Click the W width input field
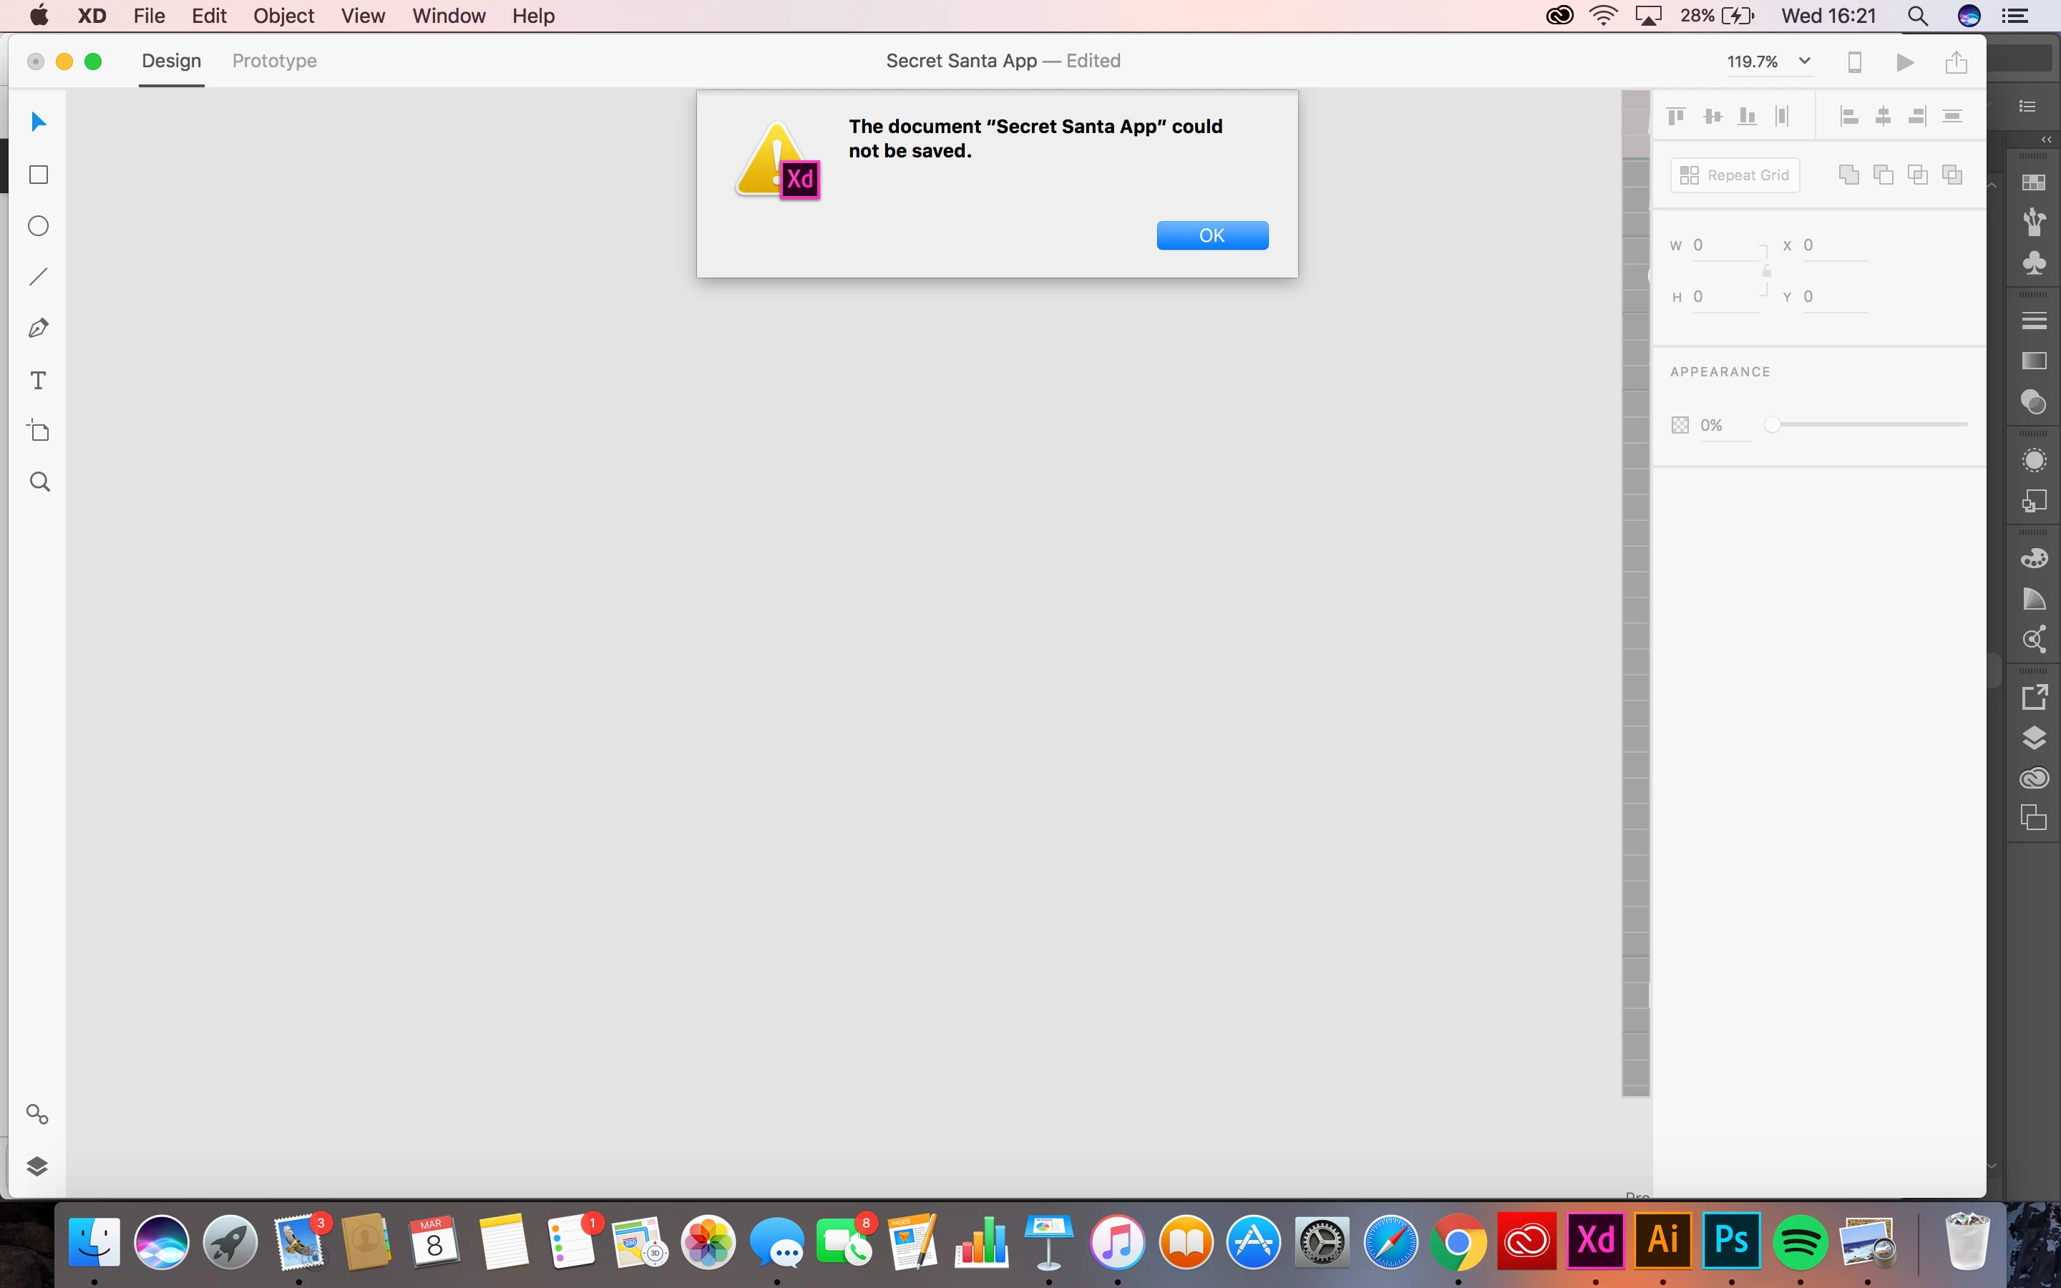Viewport: 2061px width, 1288px height. click(1723, 245)
